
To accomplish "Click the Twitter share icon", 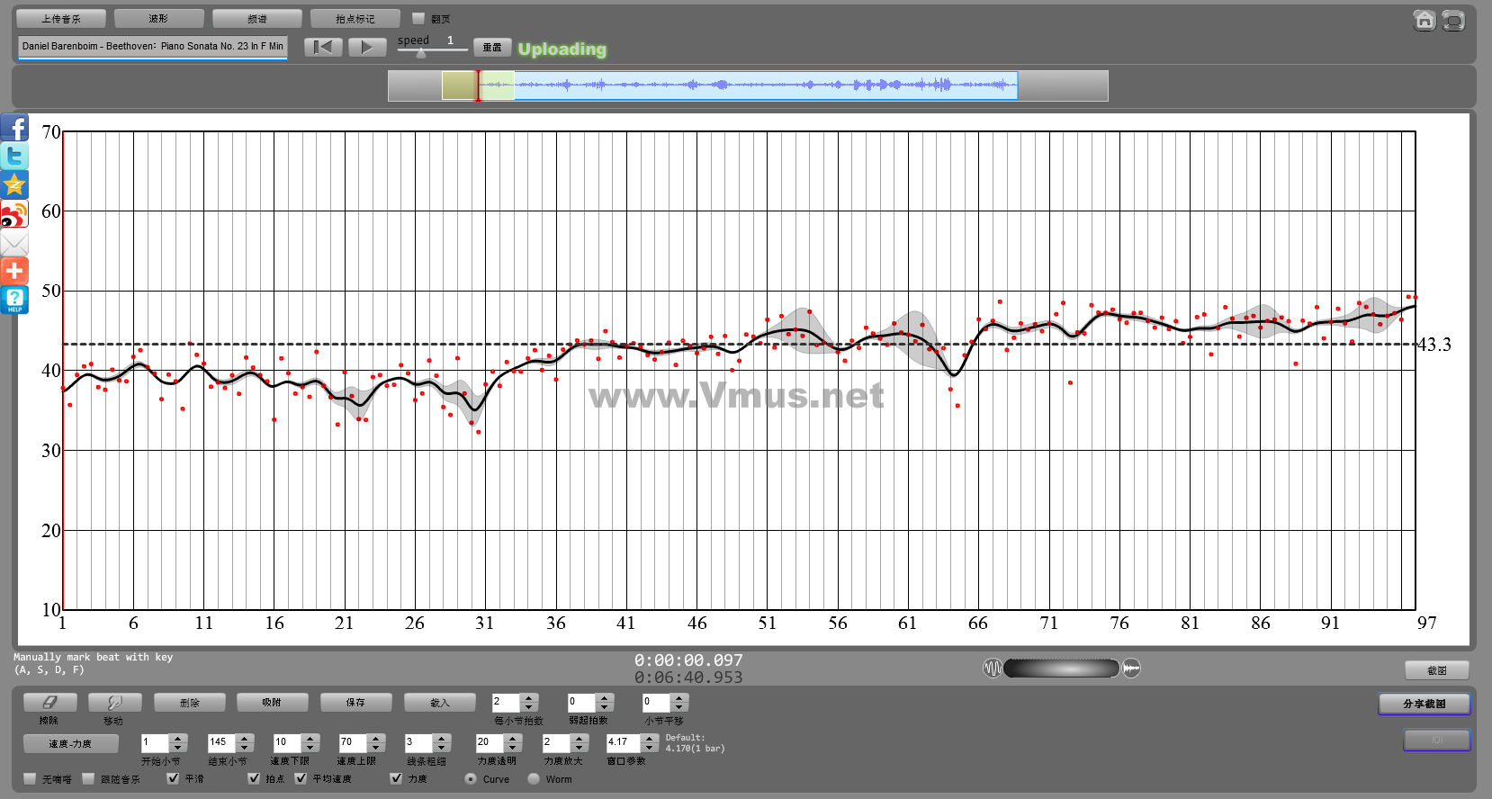I will coord(14,156).
